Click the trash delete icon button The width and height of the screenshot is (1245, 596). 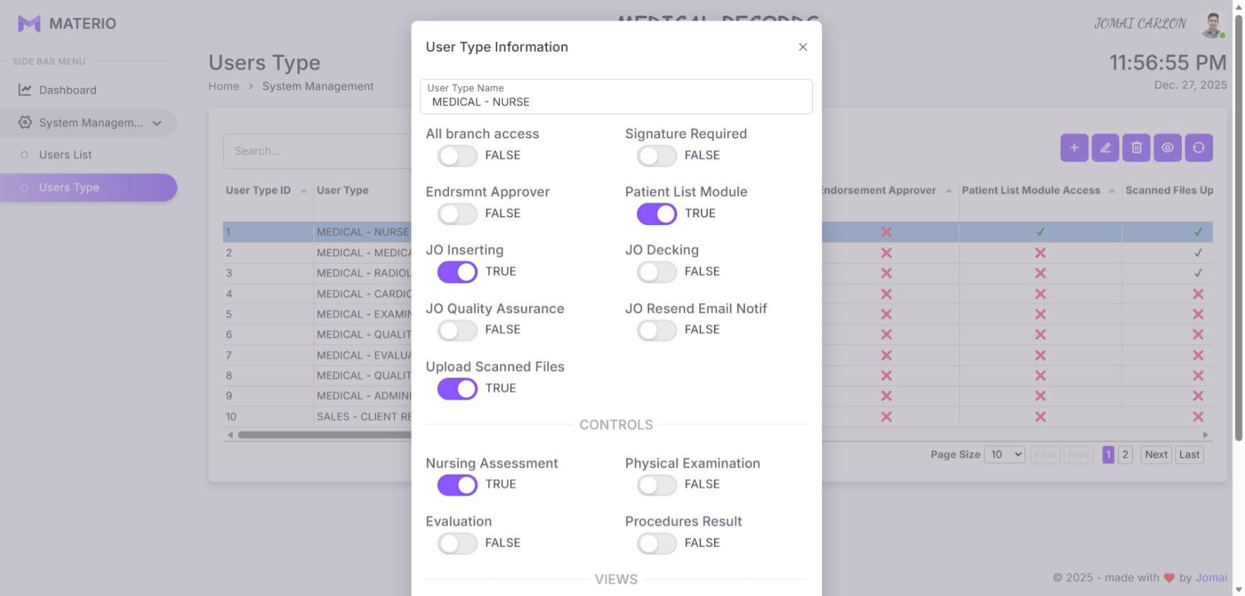click(1136, 148)
